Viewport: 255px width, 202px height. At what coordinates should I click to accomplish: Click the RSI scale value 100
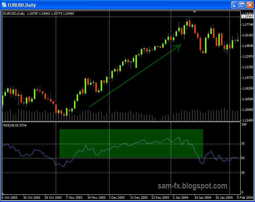(x=244, y=124)
